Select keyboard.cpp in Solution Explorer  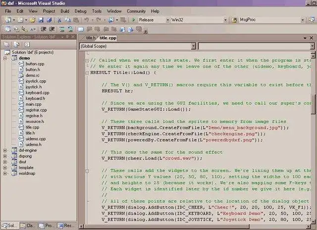(x=38, y=93)
